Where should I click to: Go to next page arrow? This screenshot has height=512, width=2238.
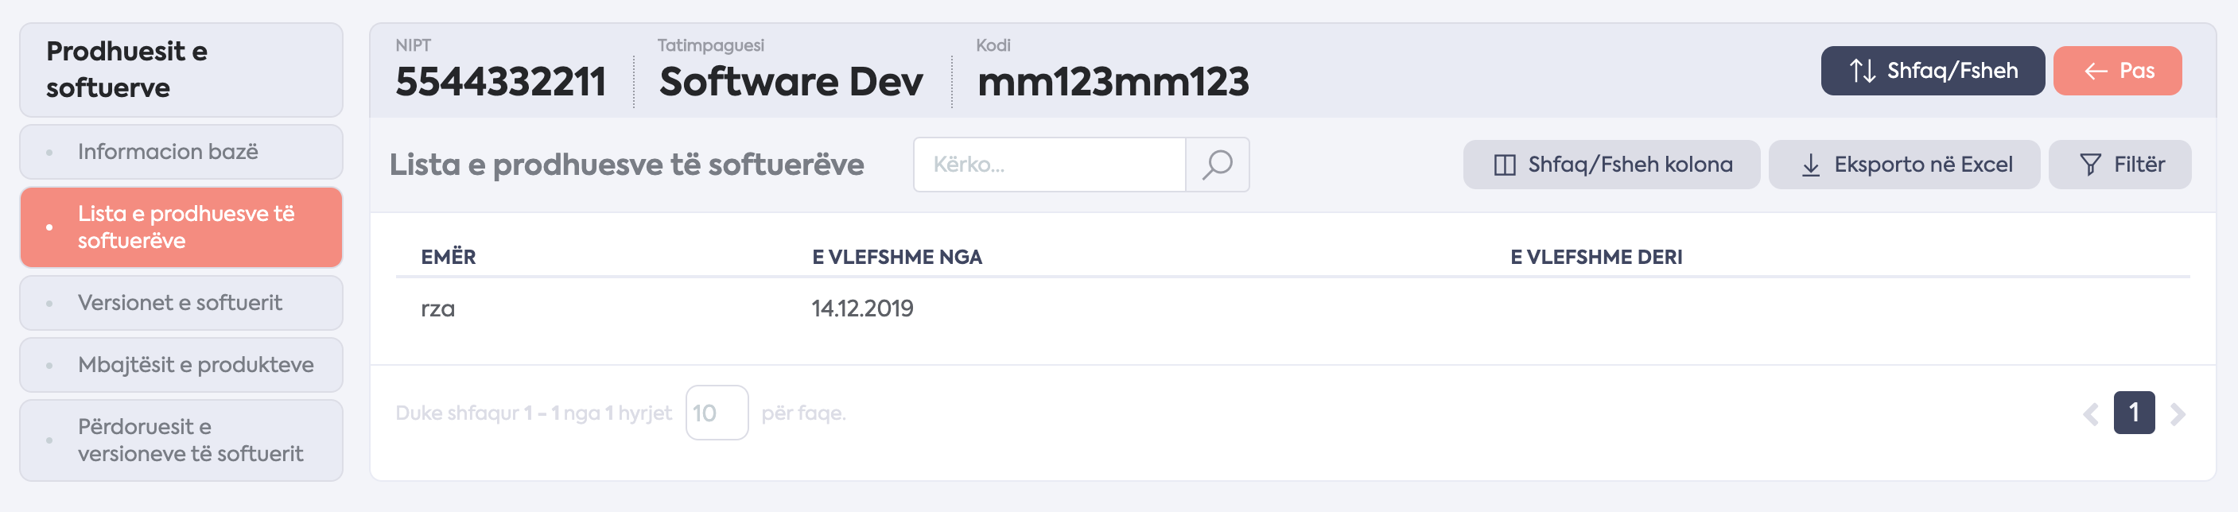tap(2178, 414)
